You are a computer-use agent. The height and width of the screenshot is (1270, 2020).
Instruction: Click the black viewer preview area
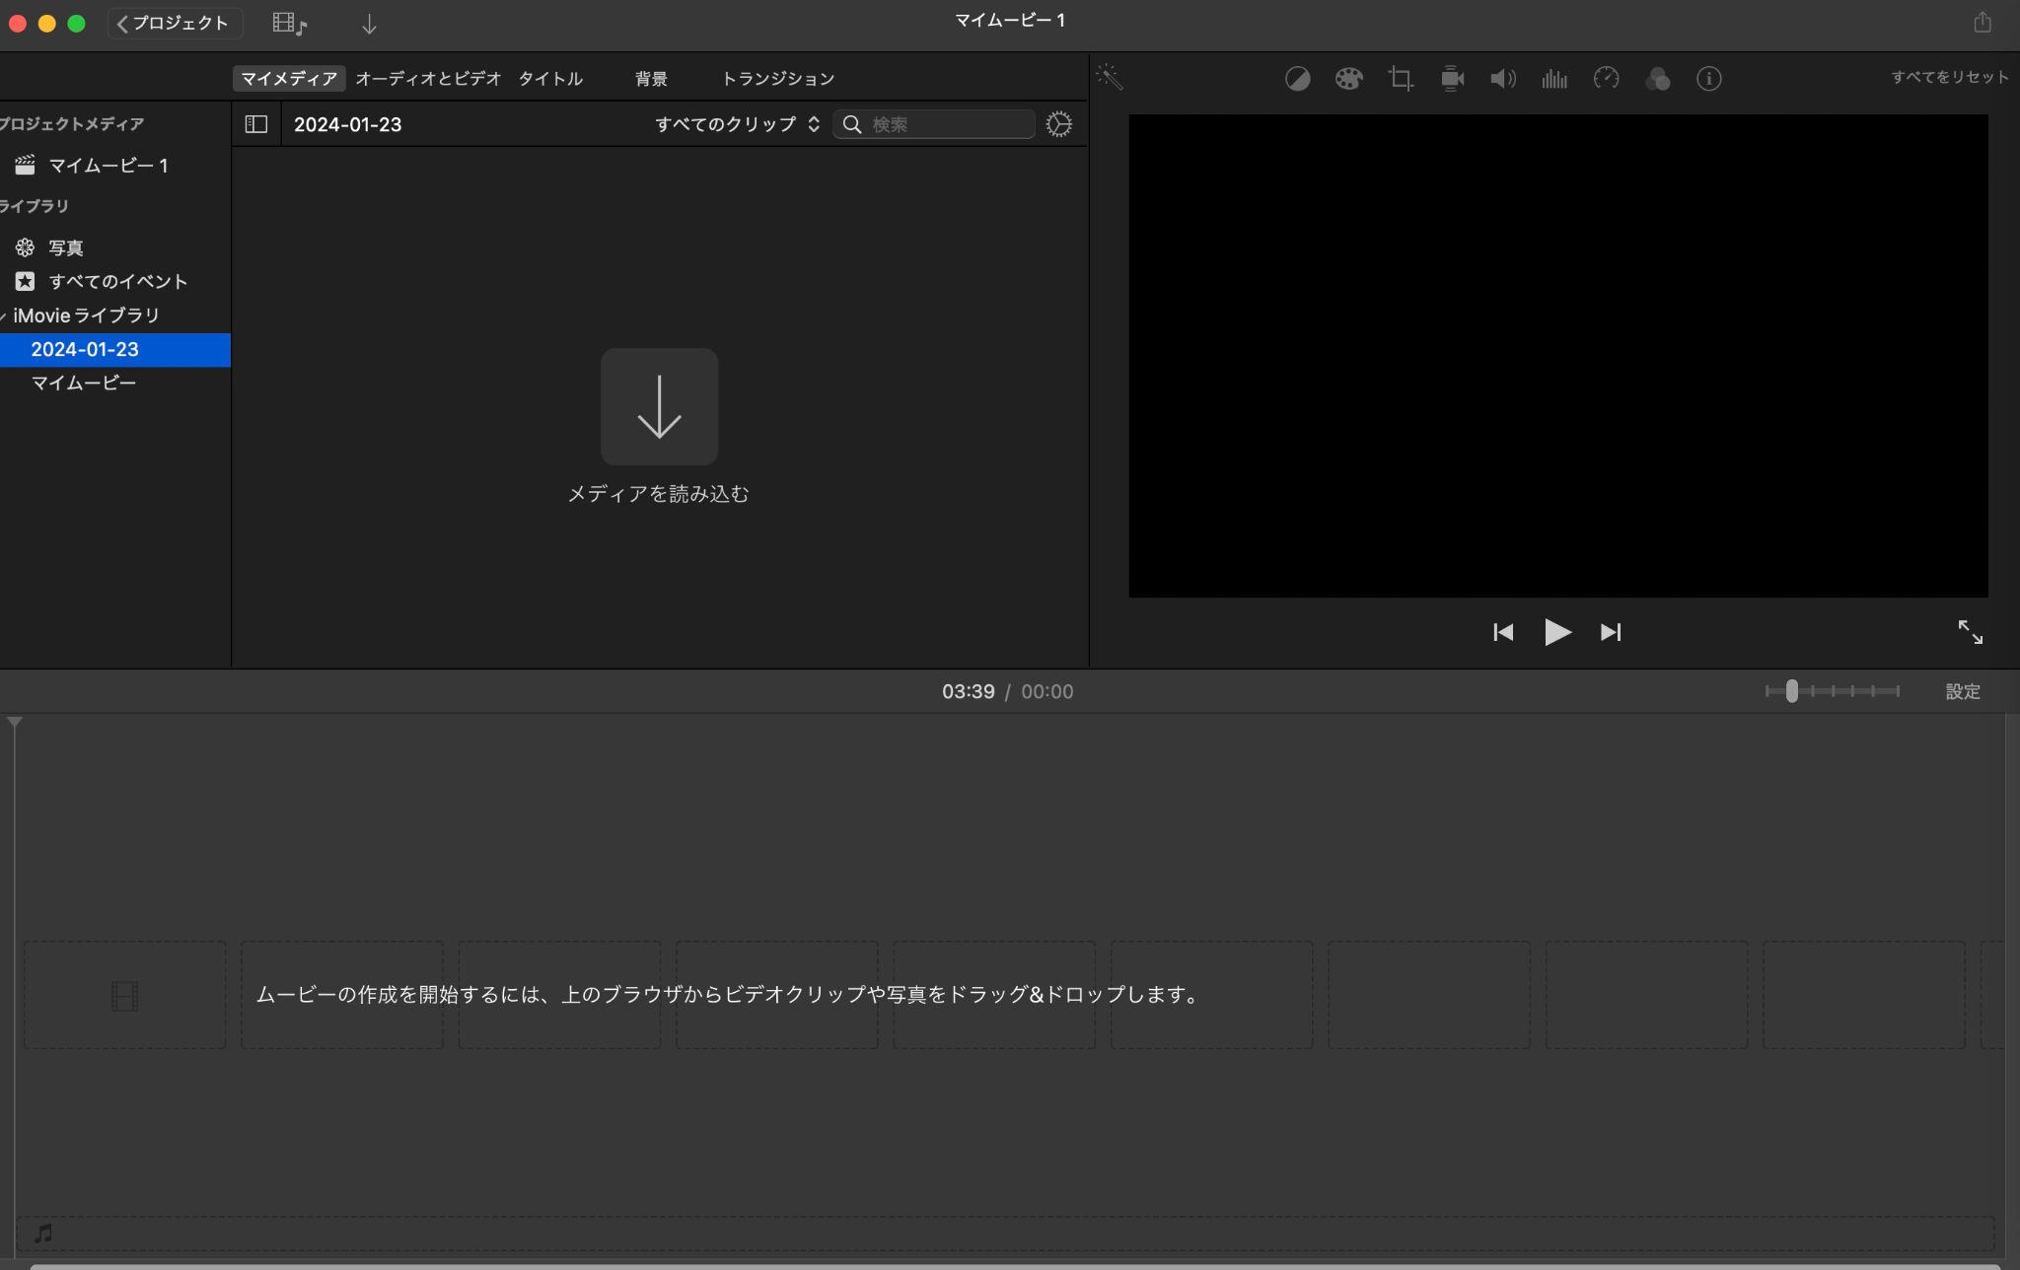[x=1558, y=356]
